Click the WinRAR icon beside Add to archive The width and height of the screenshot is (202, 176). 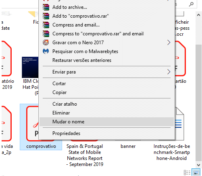click(46, 7)
